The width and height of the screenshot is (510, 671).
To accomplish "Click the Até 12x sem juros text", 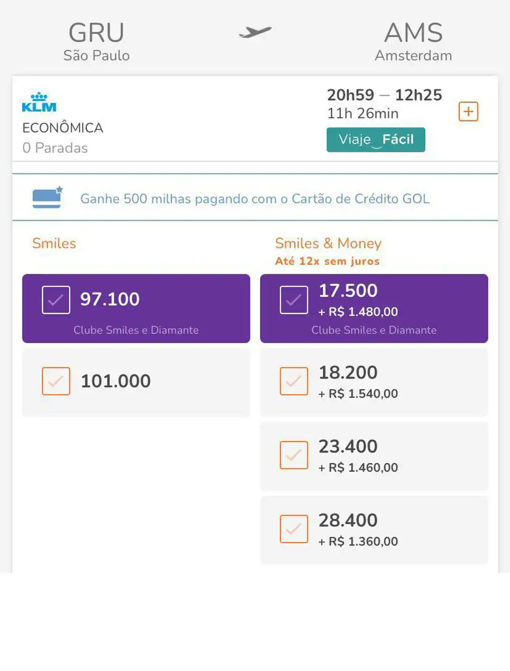I will point(327,261).
